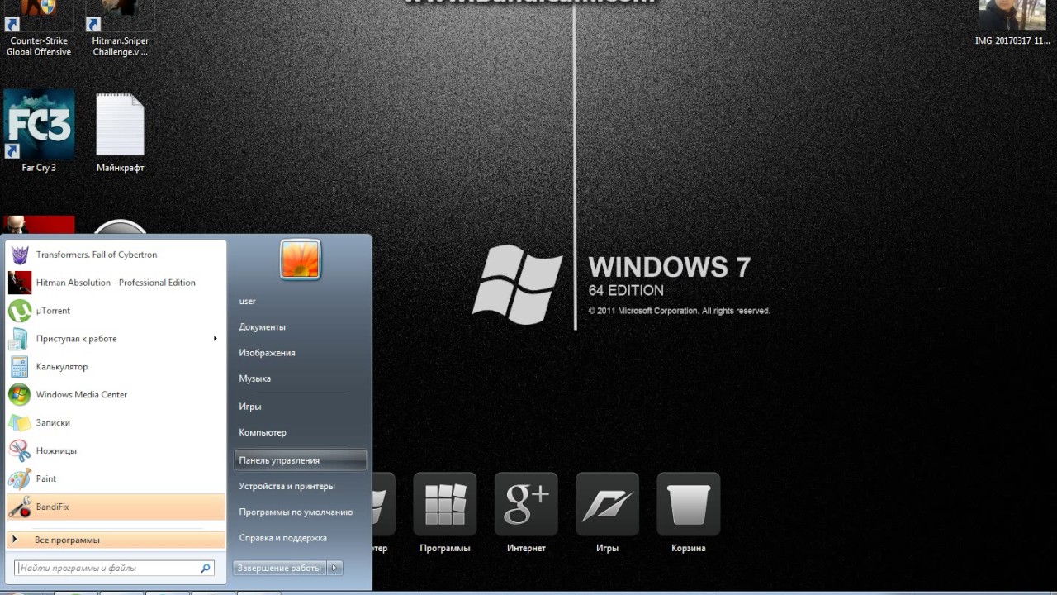Open Игры in Start menu right pane

(x=250, y=407)
